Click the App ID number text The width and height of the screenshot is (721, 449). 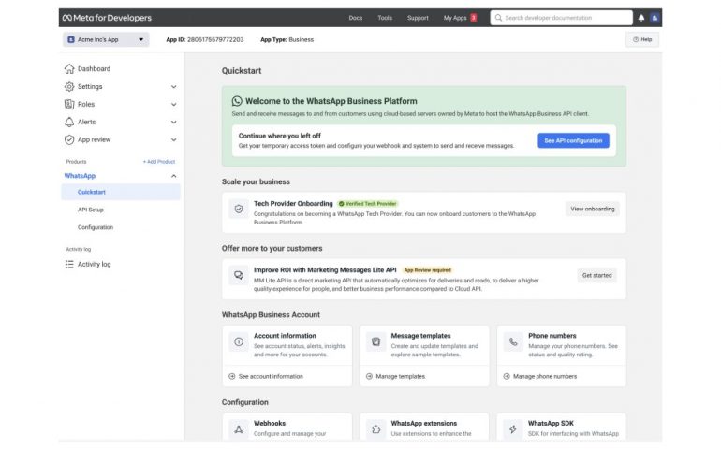click(x=215, y=40)
